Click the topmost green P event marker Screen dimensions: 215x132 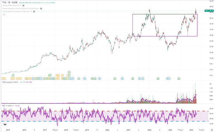(x=69, y=72)
